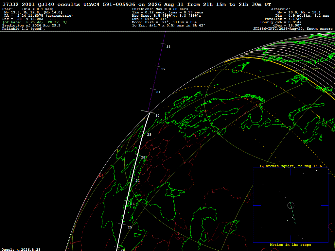
Task: Click the minute 25 tick label
Action: click(130, 227)
